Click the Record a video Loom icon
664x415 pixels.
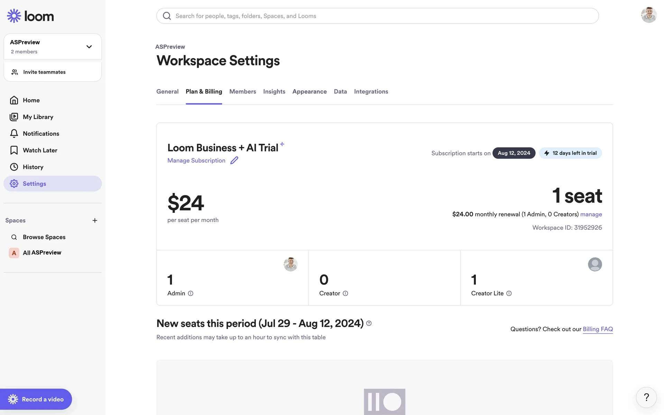pos(13,399)
